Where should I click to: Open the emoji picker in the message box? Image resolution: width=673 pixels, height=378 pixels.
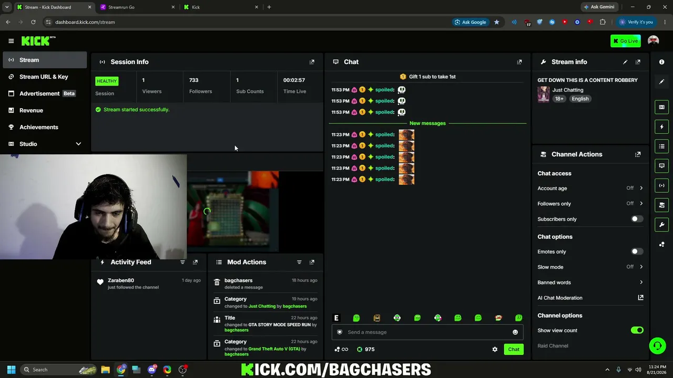pyautogui.click(x=515, y=332)
